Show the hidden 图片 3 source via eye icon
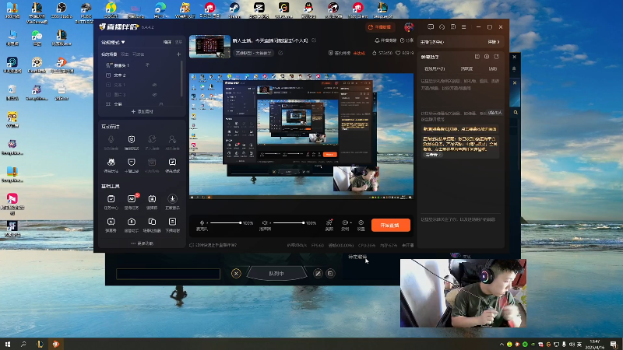623x350 pixels. [x=154, y=94]
